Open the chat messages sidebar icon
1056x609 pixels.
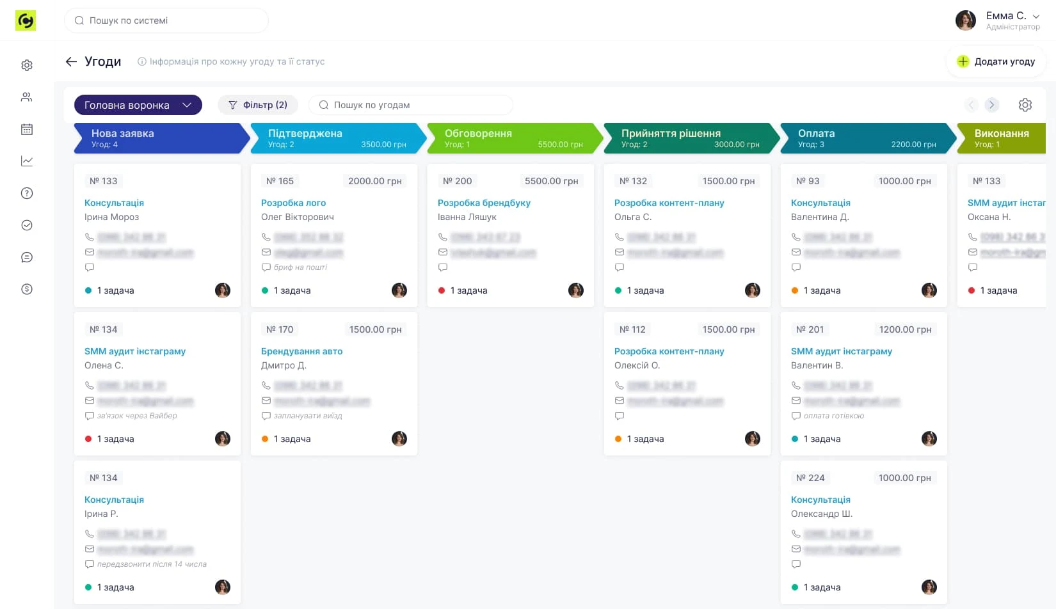click(27, 257)
